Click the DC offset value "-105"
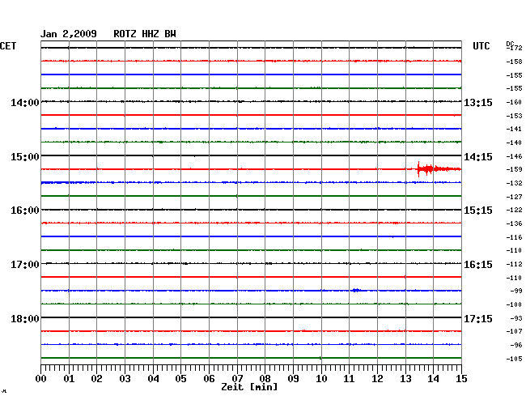Image resolution: width=526 pixels, height=400 pixels. pos(514,359)
